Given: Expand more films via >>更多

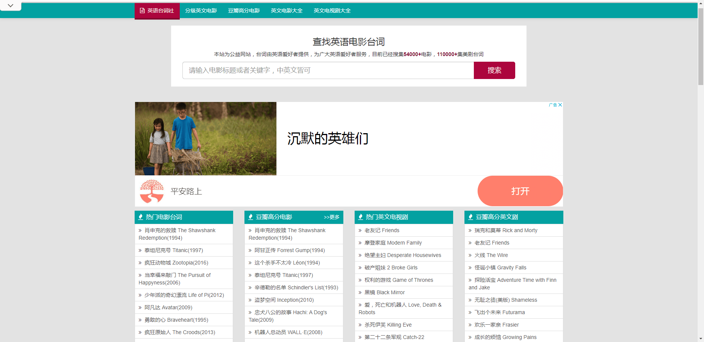Looking at the screenshot, I should tap(331, 217).
